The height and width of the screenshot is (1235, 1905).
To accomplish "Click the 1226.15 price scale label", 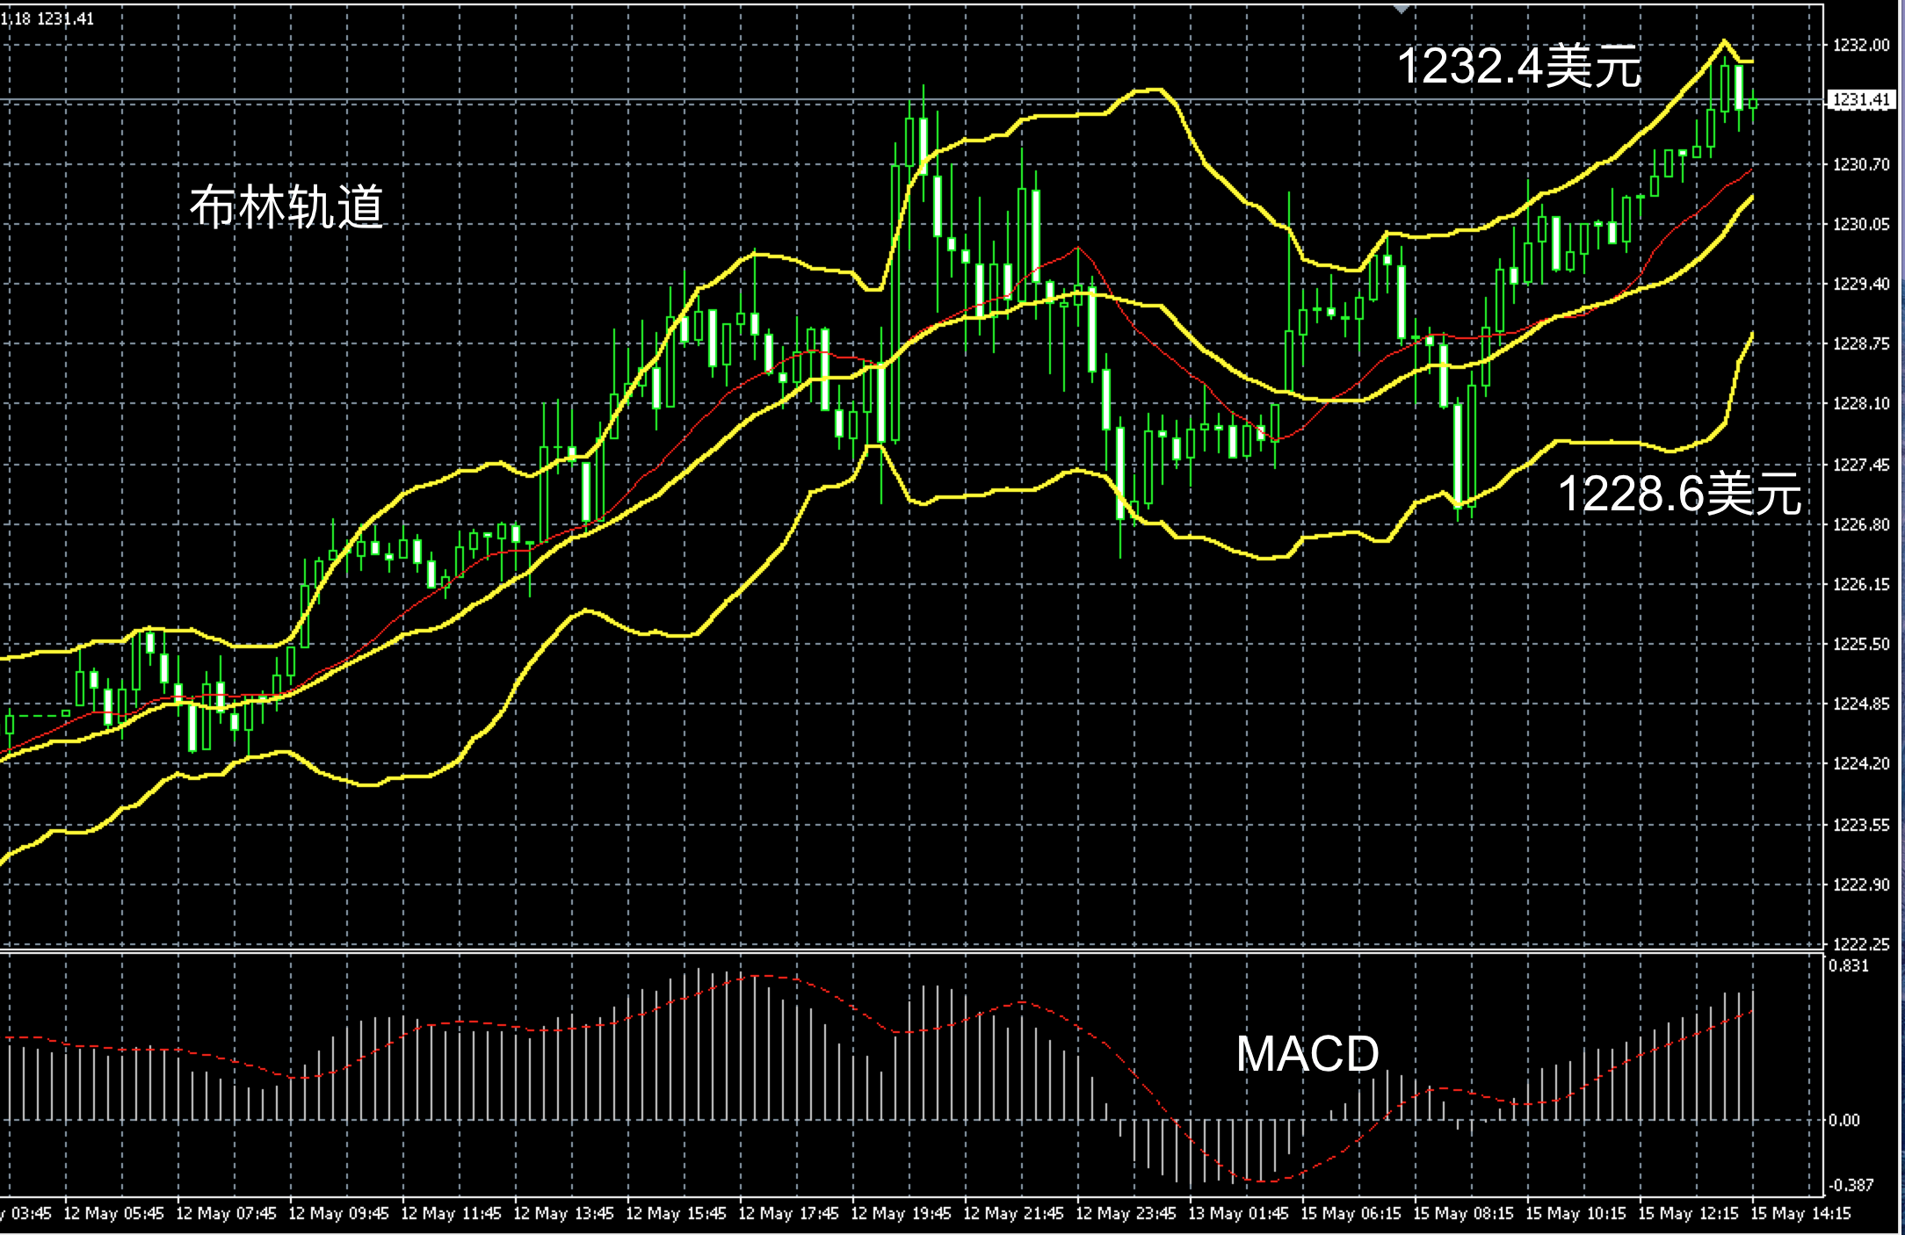I will (x=1860, y=585).
